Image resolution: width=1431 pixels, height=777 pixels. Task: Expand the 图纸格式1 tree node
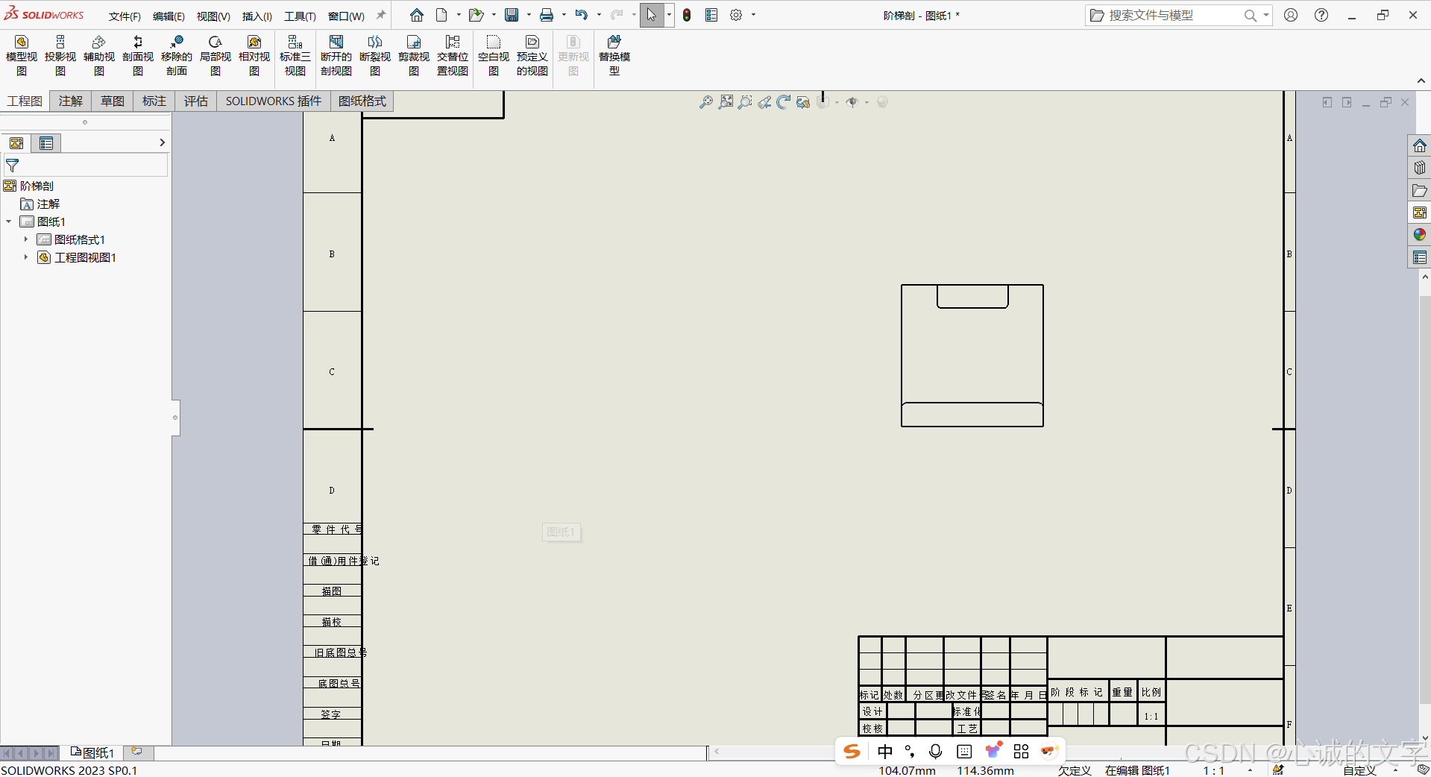[x=26, y=239]
